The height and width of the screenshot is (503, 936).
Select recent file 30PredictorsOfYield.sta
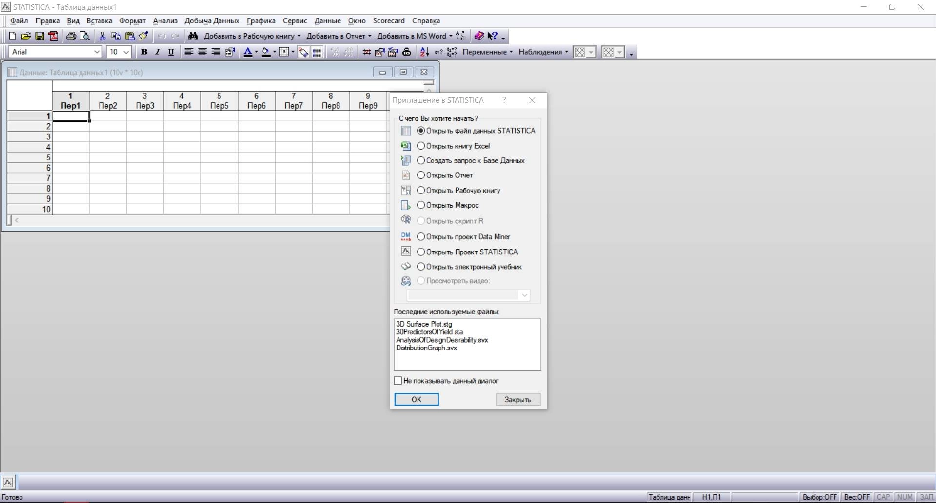tap(429, 332)
